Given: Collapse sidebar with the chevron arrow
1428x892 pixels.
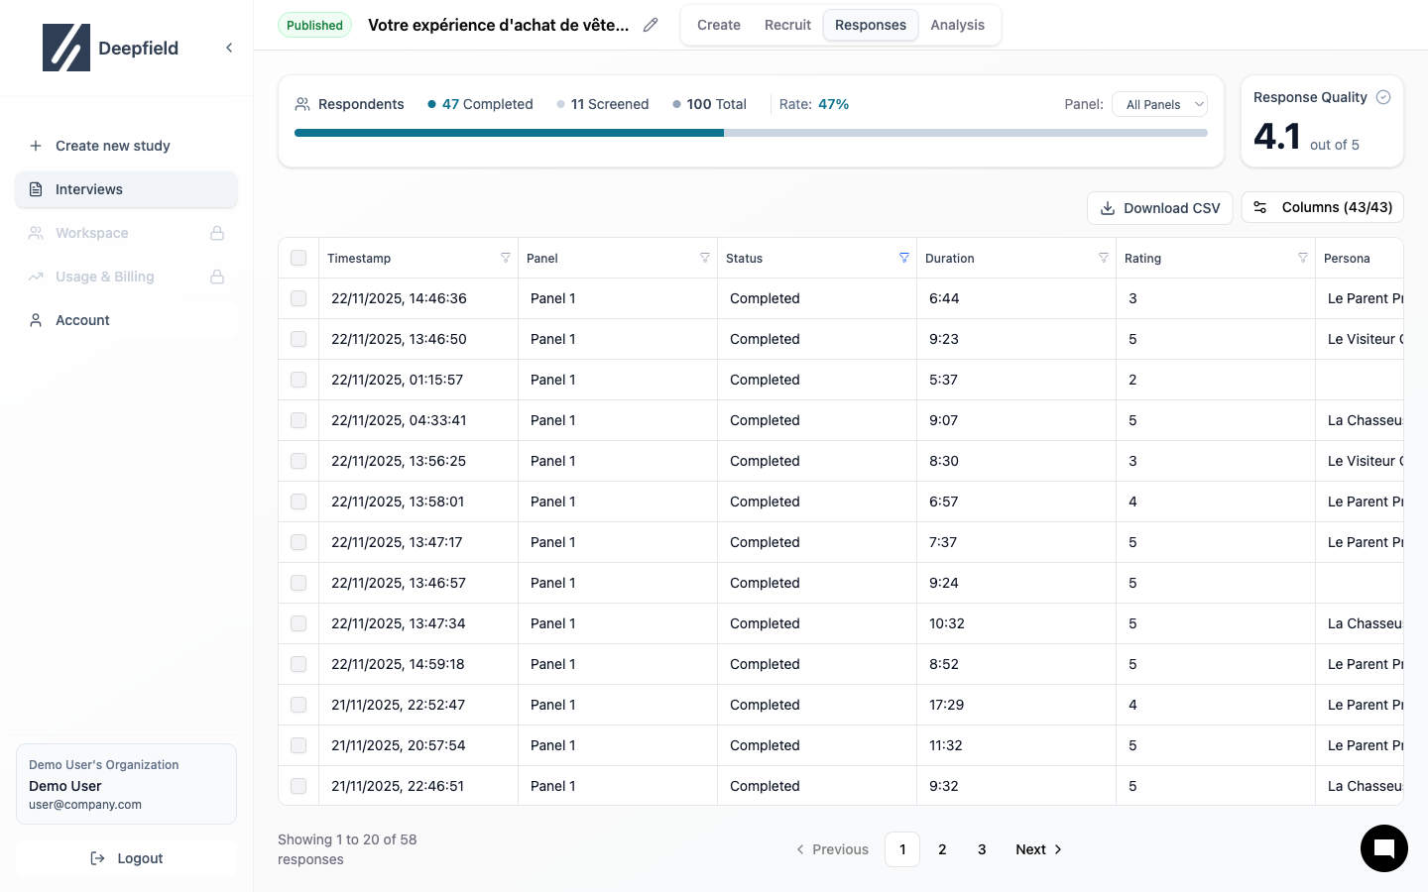Looking at the screenshot, I should [x=229, y=48].
